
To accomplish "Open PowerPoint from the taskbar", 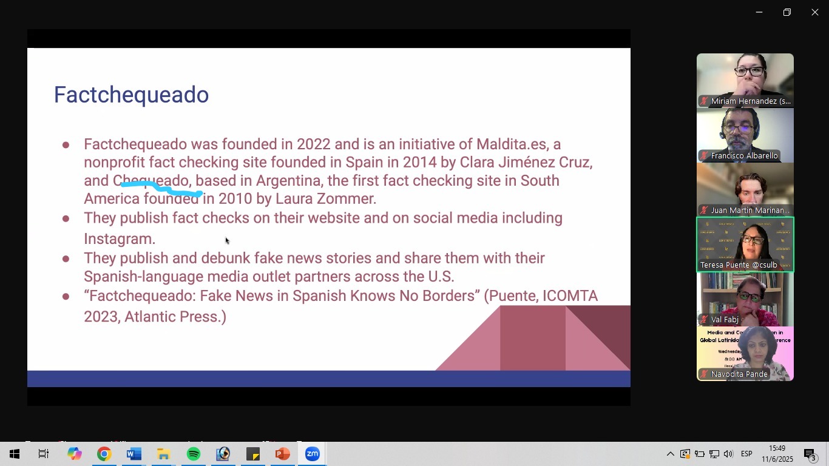I will coord(282,454).
